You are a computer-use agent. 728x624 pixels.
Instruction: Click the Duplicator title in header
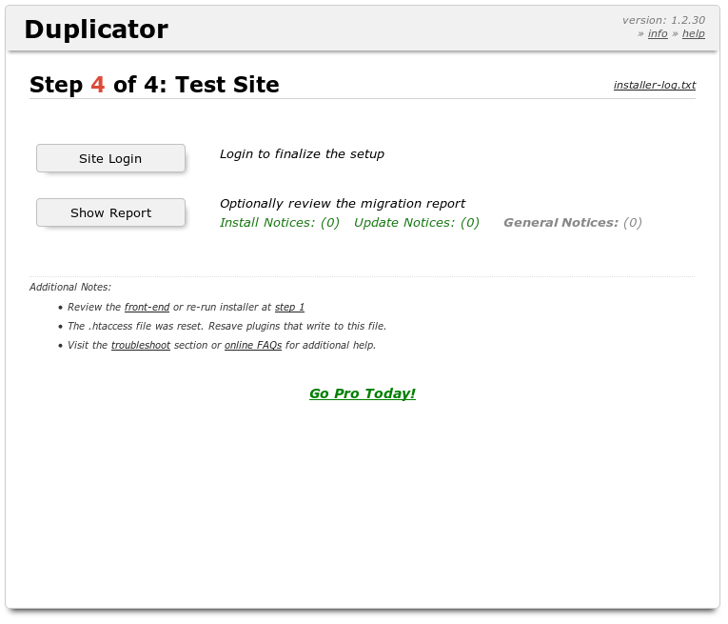pyautogui.click(x=96, y=30)
